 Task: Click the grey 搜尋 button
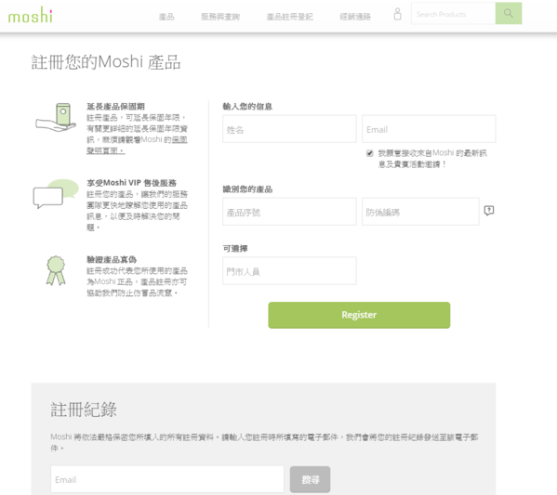tap(310, 479)
